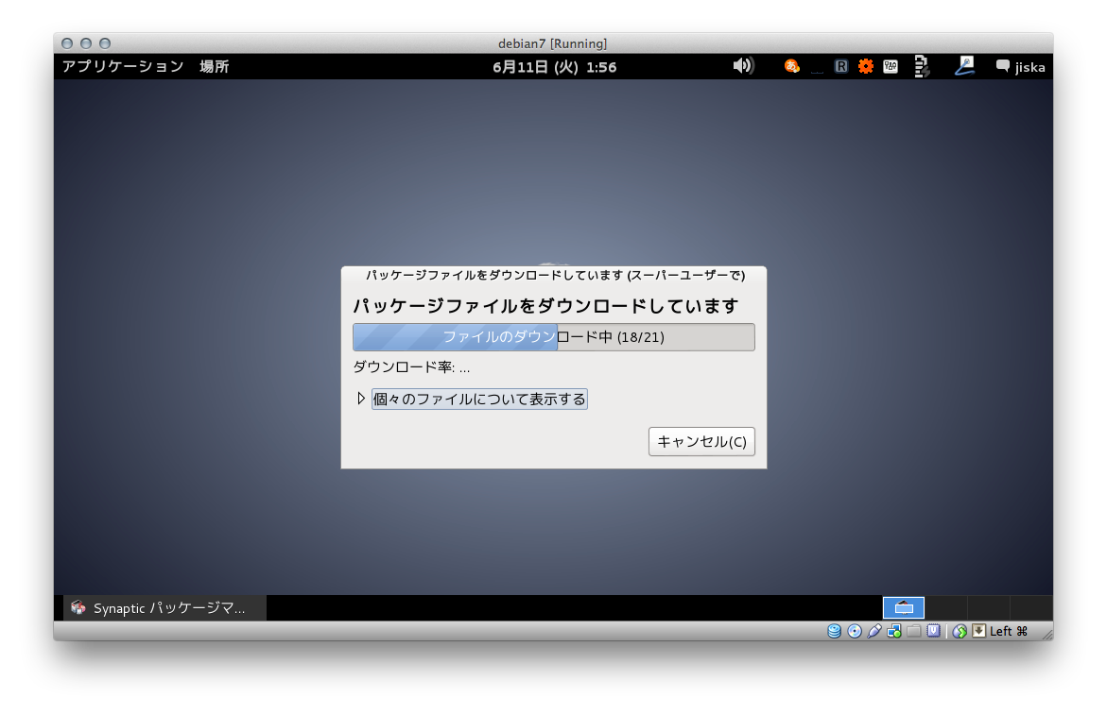
Task: Open the wired network connection icon
Action: click(965, 66)
